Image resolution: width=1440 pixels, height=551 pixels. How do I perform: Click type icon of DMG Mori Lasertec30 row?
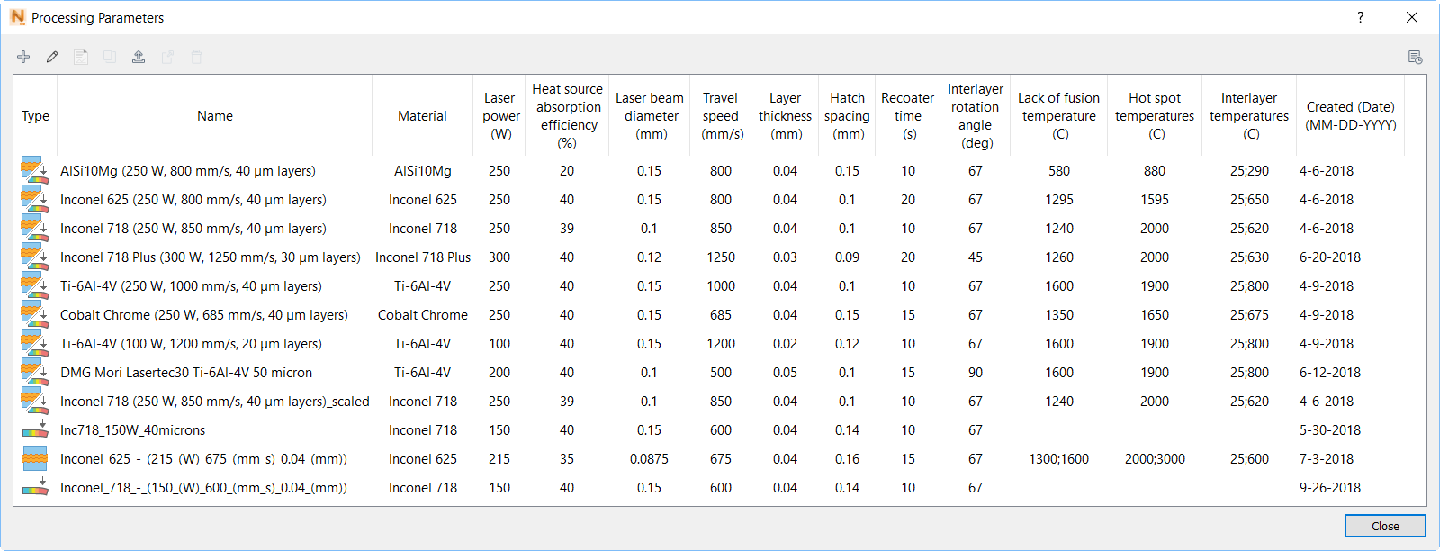pyautogui.click(x=35, y=371)
